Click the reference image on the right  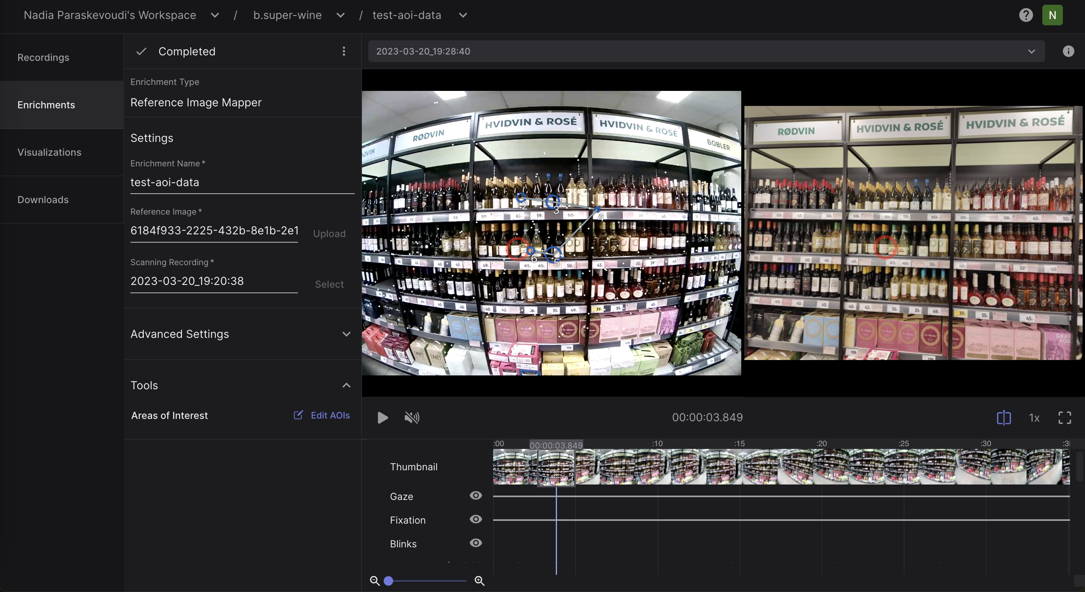coord(913,233)
